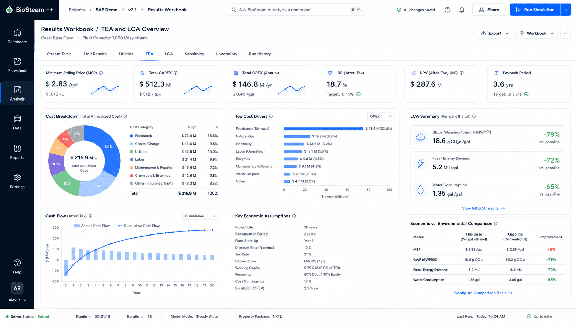Go to v2.1 breadcrumb
Image resolution: width=576 pixels, height=324 pixels.
[132, 10]
